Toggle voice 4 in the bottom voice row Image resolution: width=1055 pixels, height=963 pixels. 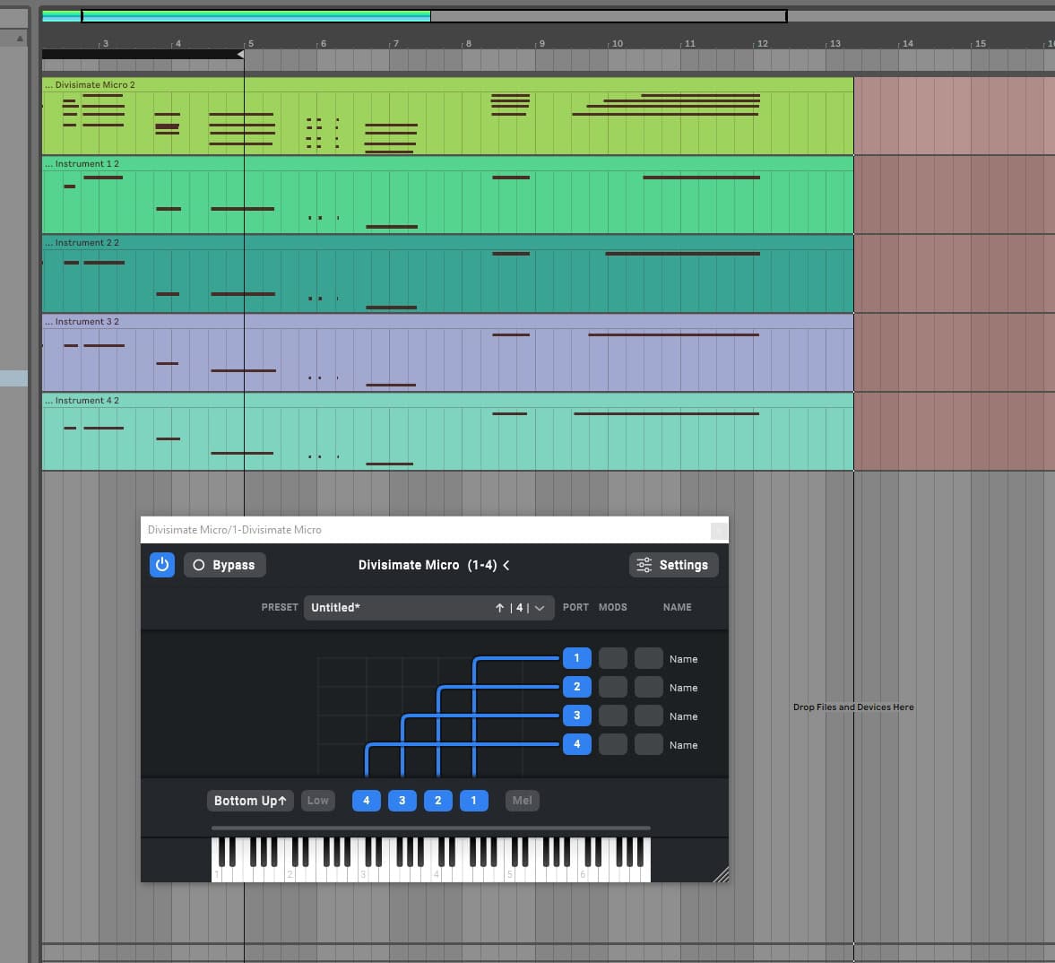[366, 801]
